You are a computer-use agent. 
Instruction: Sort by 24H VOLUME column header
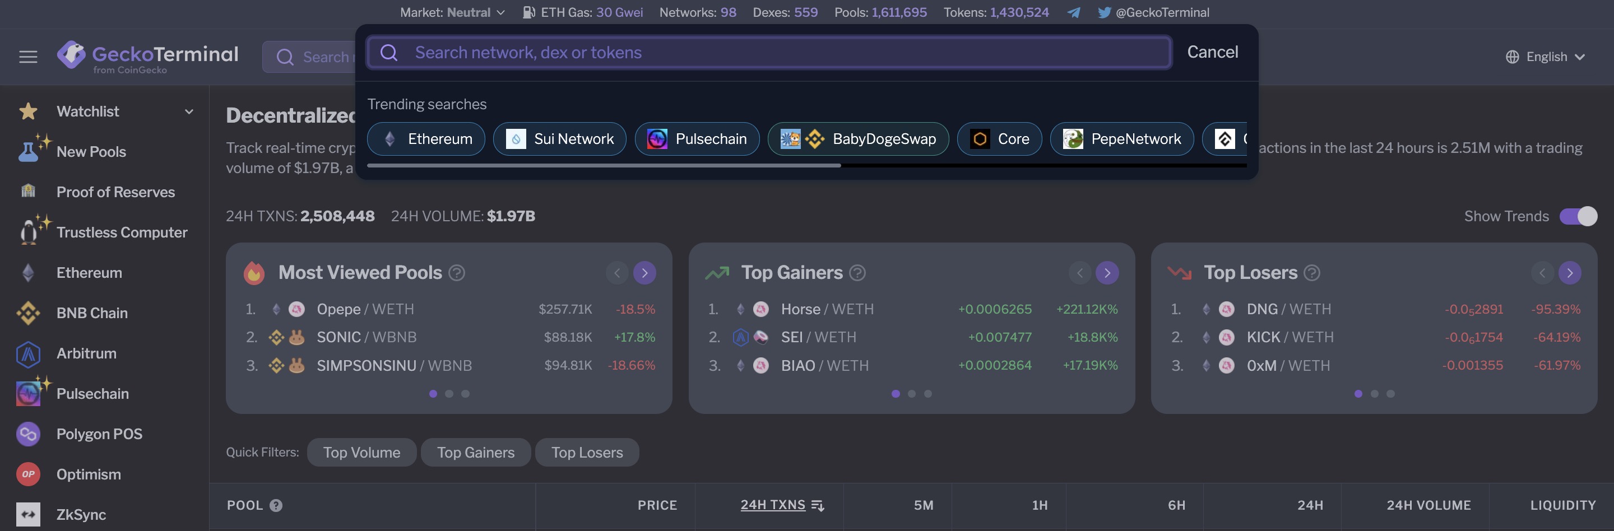pos(1428,505)
